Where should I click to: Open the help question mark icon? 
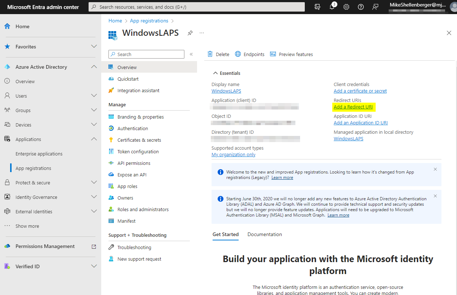[360, 7]
